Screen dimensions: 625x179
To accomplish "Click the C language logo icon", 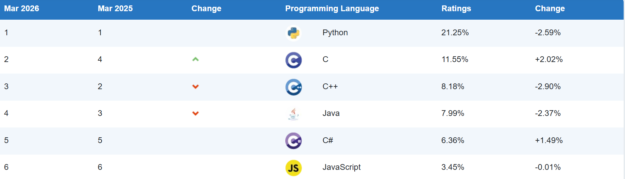I will 293,60.
